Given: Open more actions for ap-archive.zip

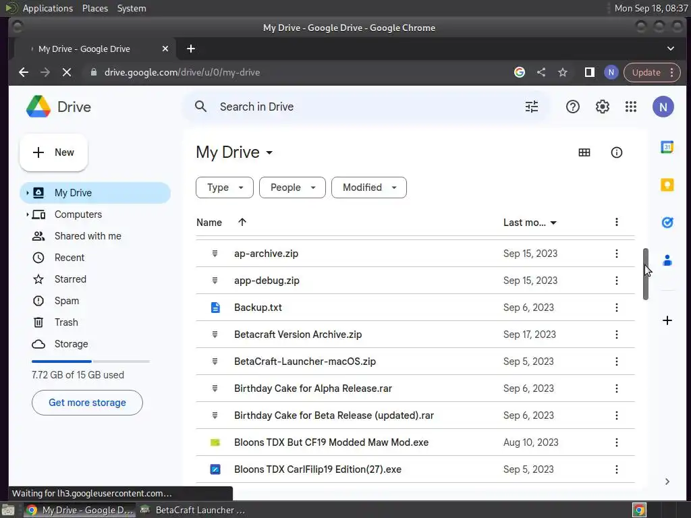Looking at the screenshot, I should tap(616, 254).
